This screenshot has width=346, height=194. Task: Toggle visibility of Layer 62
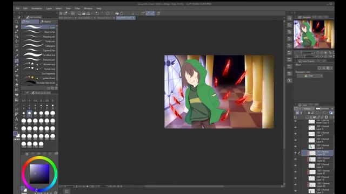pyautogui.click(x=296, y=160)
